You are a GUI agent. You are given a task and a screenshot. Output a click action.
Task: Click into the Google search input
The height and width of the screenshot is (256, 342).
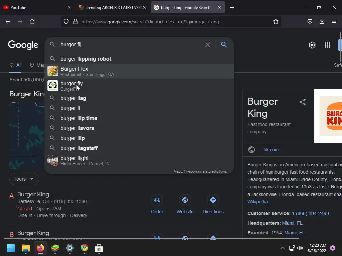point(131,45)
